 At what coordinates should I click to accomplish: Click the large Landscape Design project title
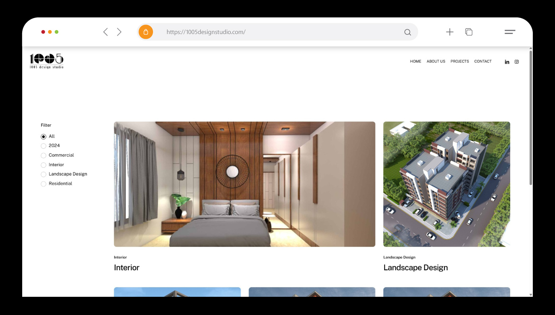415,268
